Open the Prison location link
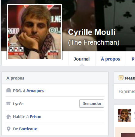The image size is (135, 137). tap(36, 117)
